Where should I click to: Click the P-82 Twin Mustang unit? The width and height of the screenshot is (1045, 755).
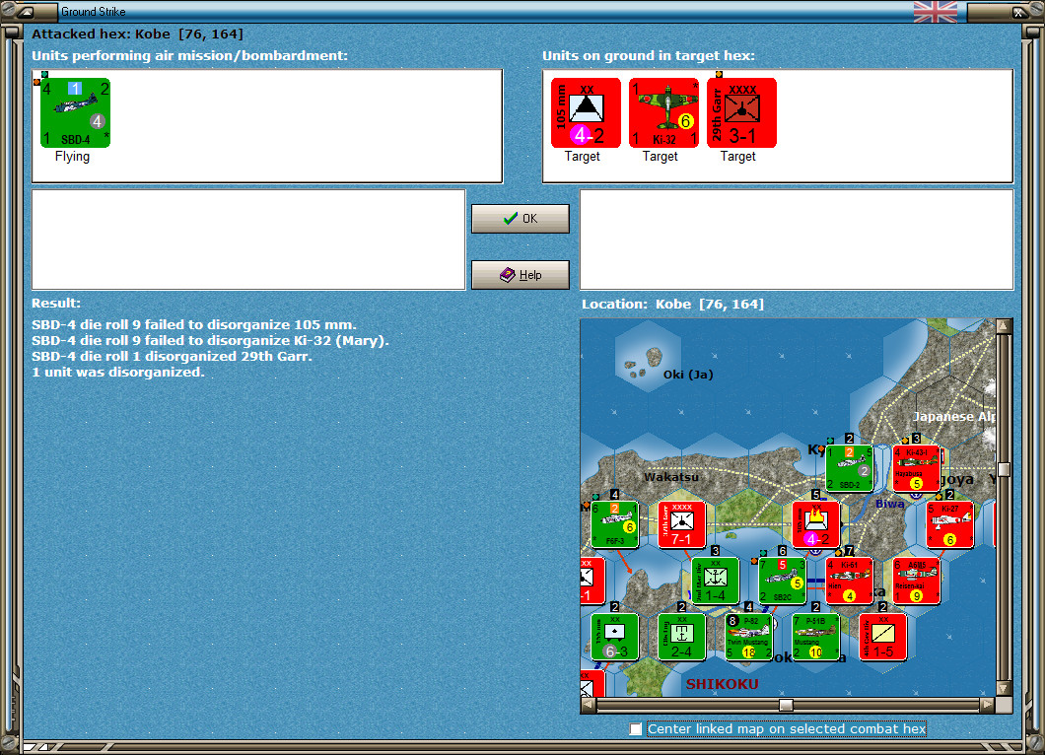click(748, 637)
